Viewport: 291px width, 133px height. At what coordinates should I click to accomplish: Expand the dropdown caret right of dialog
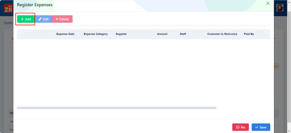(275, 38)
